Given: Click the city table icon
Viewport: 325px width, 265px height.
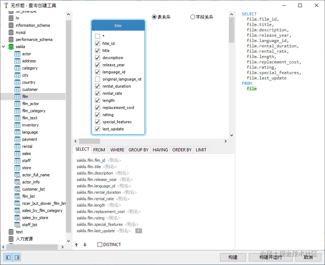Looking at the screenshot, I should [17, 75].
